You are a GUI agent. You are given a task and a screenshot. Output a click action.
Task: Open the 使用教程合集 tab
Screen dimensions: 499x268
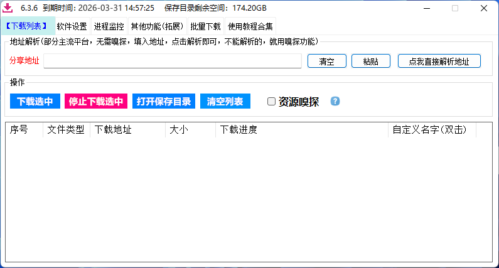pyautogui.click(x=250, y=26)
